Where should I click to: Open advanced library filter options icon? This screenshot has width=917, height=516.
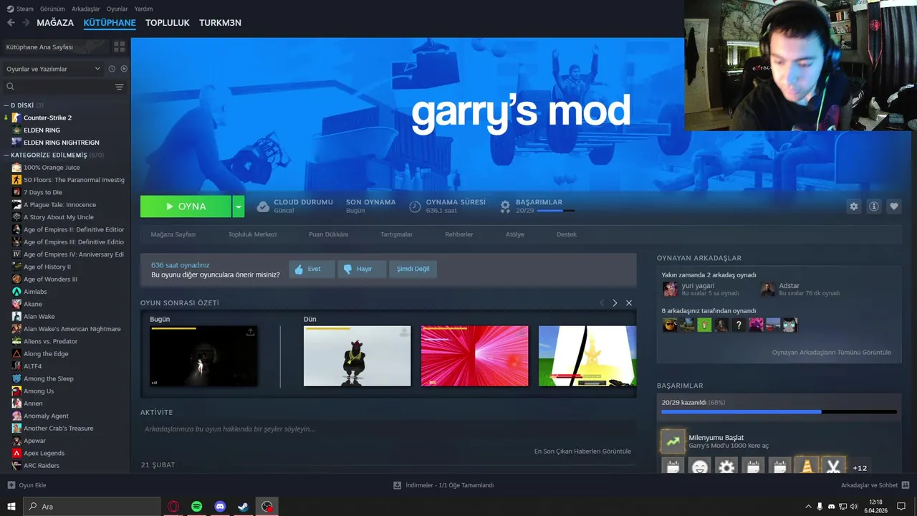(x=119, y=87)
